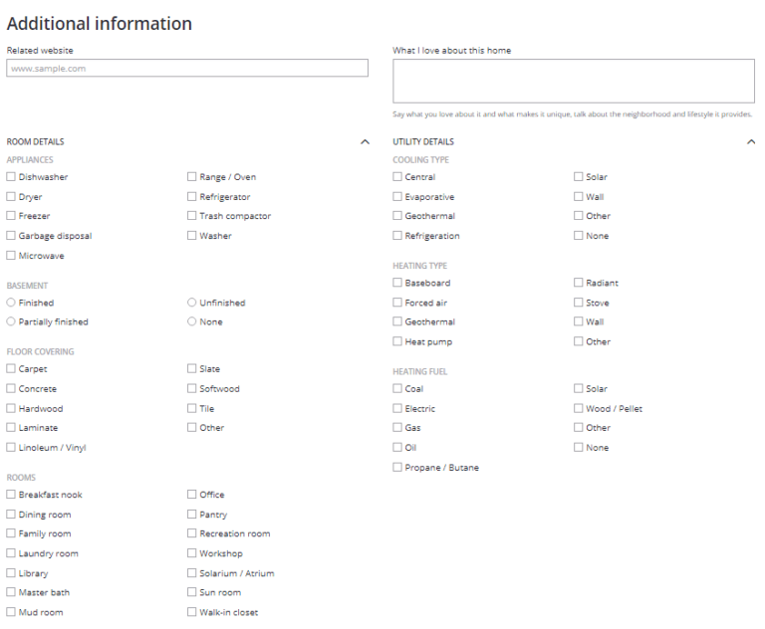Check the Wood / Pellet heating fuel box
Image resolution: width=765 pixels, height=629 pixels.
pos(579,409)
